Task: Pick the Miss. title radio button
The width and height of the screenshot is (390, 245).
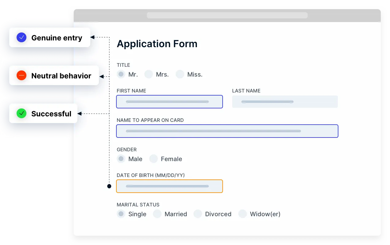Action: pos(180,74)
